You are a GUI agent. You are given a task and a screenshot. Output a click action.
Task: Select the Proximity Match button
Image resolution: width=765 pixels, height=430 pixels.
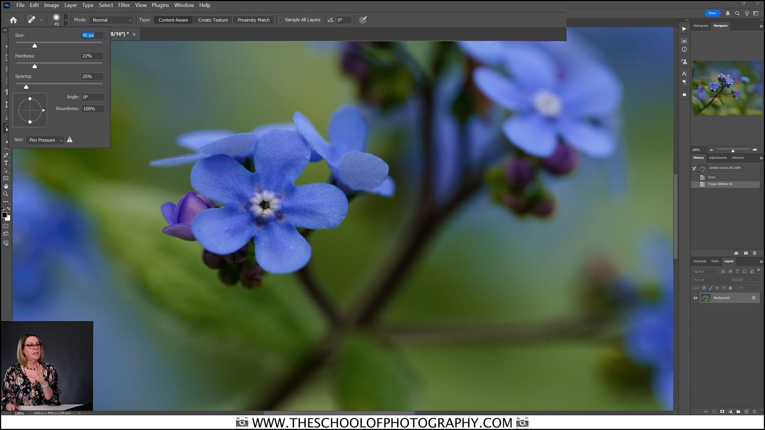click(x=253, y=19)
